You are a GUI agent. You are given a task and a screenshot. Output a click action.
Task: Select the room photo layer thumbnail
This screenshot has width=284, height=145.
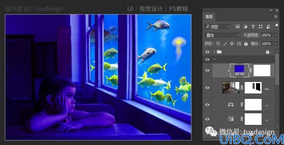point(231,88)
